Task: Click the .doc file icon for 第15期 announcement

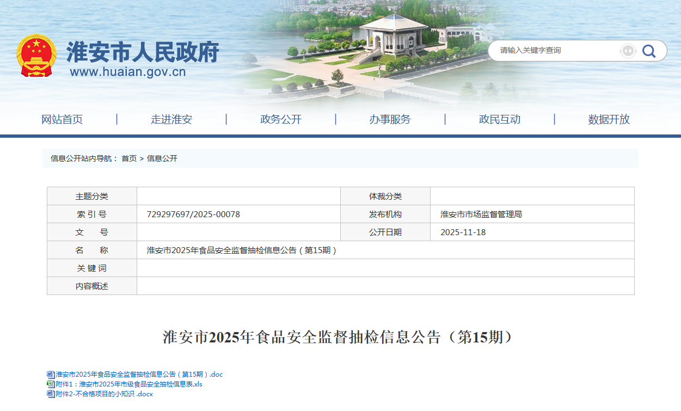Action: pyautogui.click(x=51, y=375)
